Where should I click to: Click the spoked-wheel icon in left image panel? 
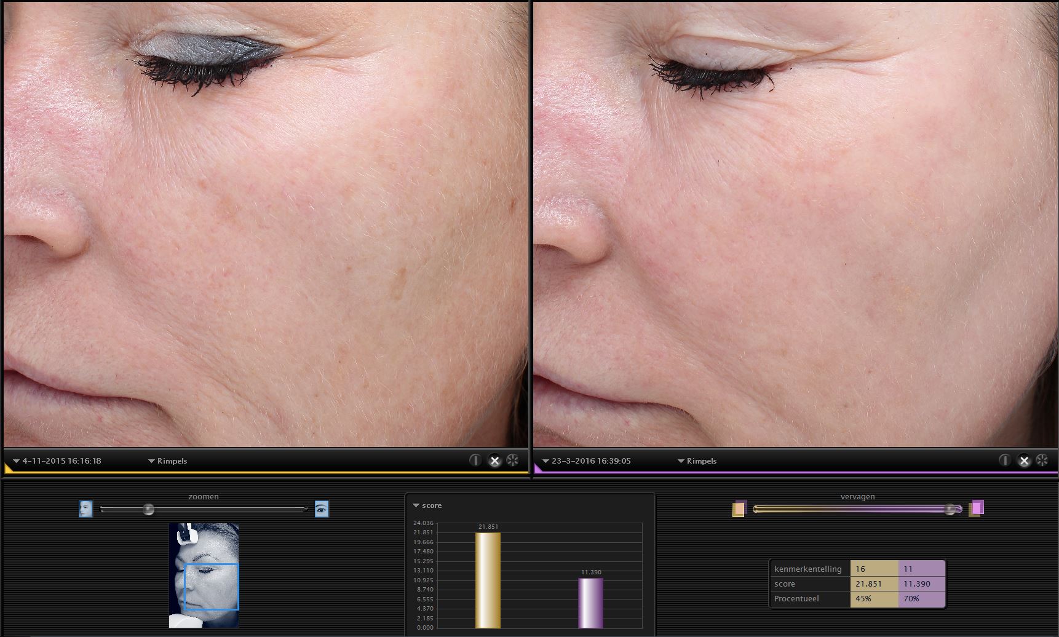512,461
